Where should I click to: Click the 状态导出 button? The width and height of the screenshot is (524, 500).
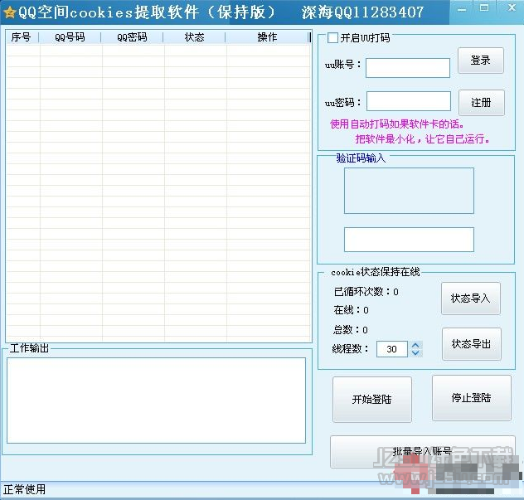(x=472, y=343)
